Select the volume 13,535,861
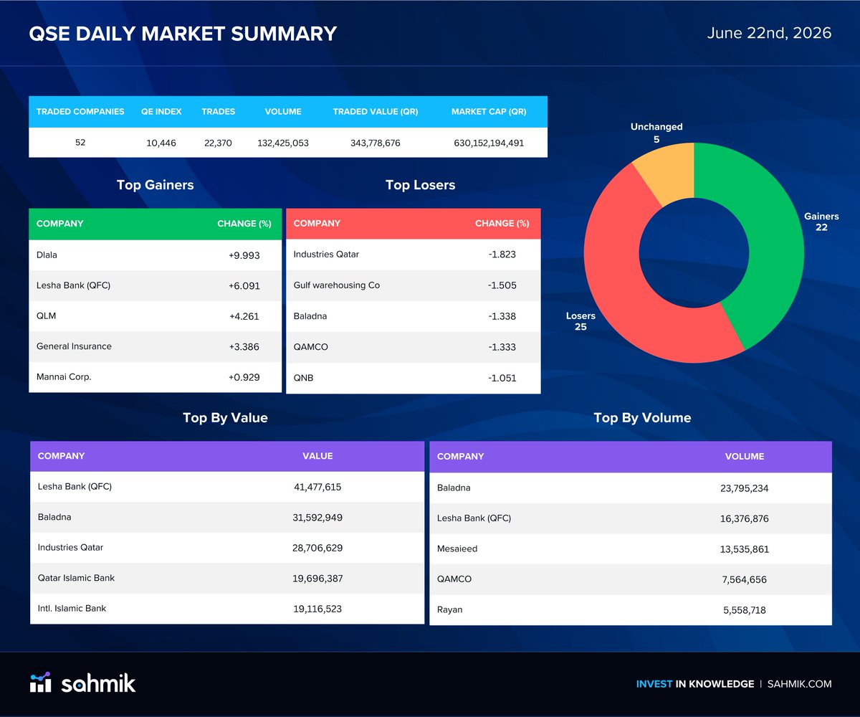 (745, 549)
